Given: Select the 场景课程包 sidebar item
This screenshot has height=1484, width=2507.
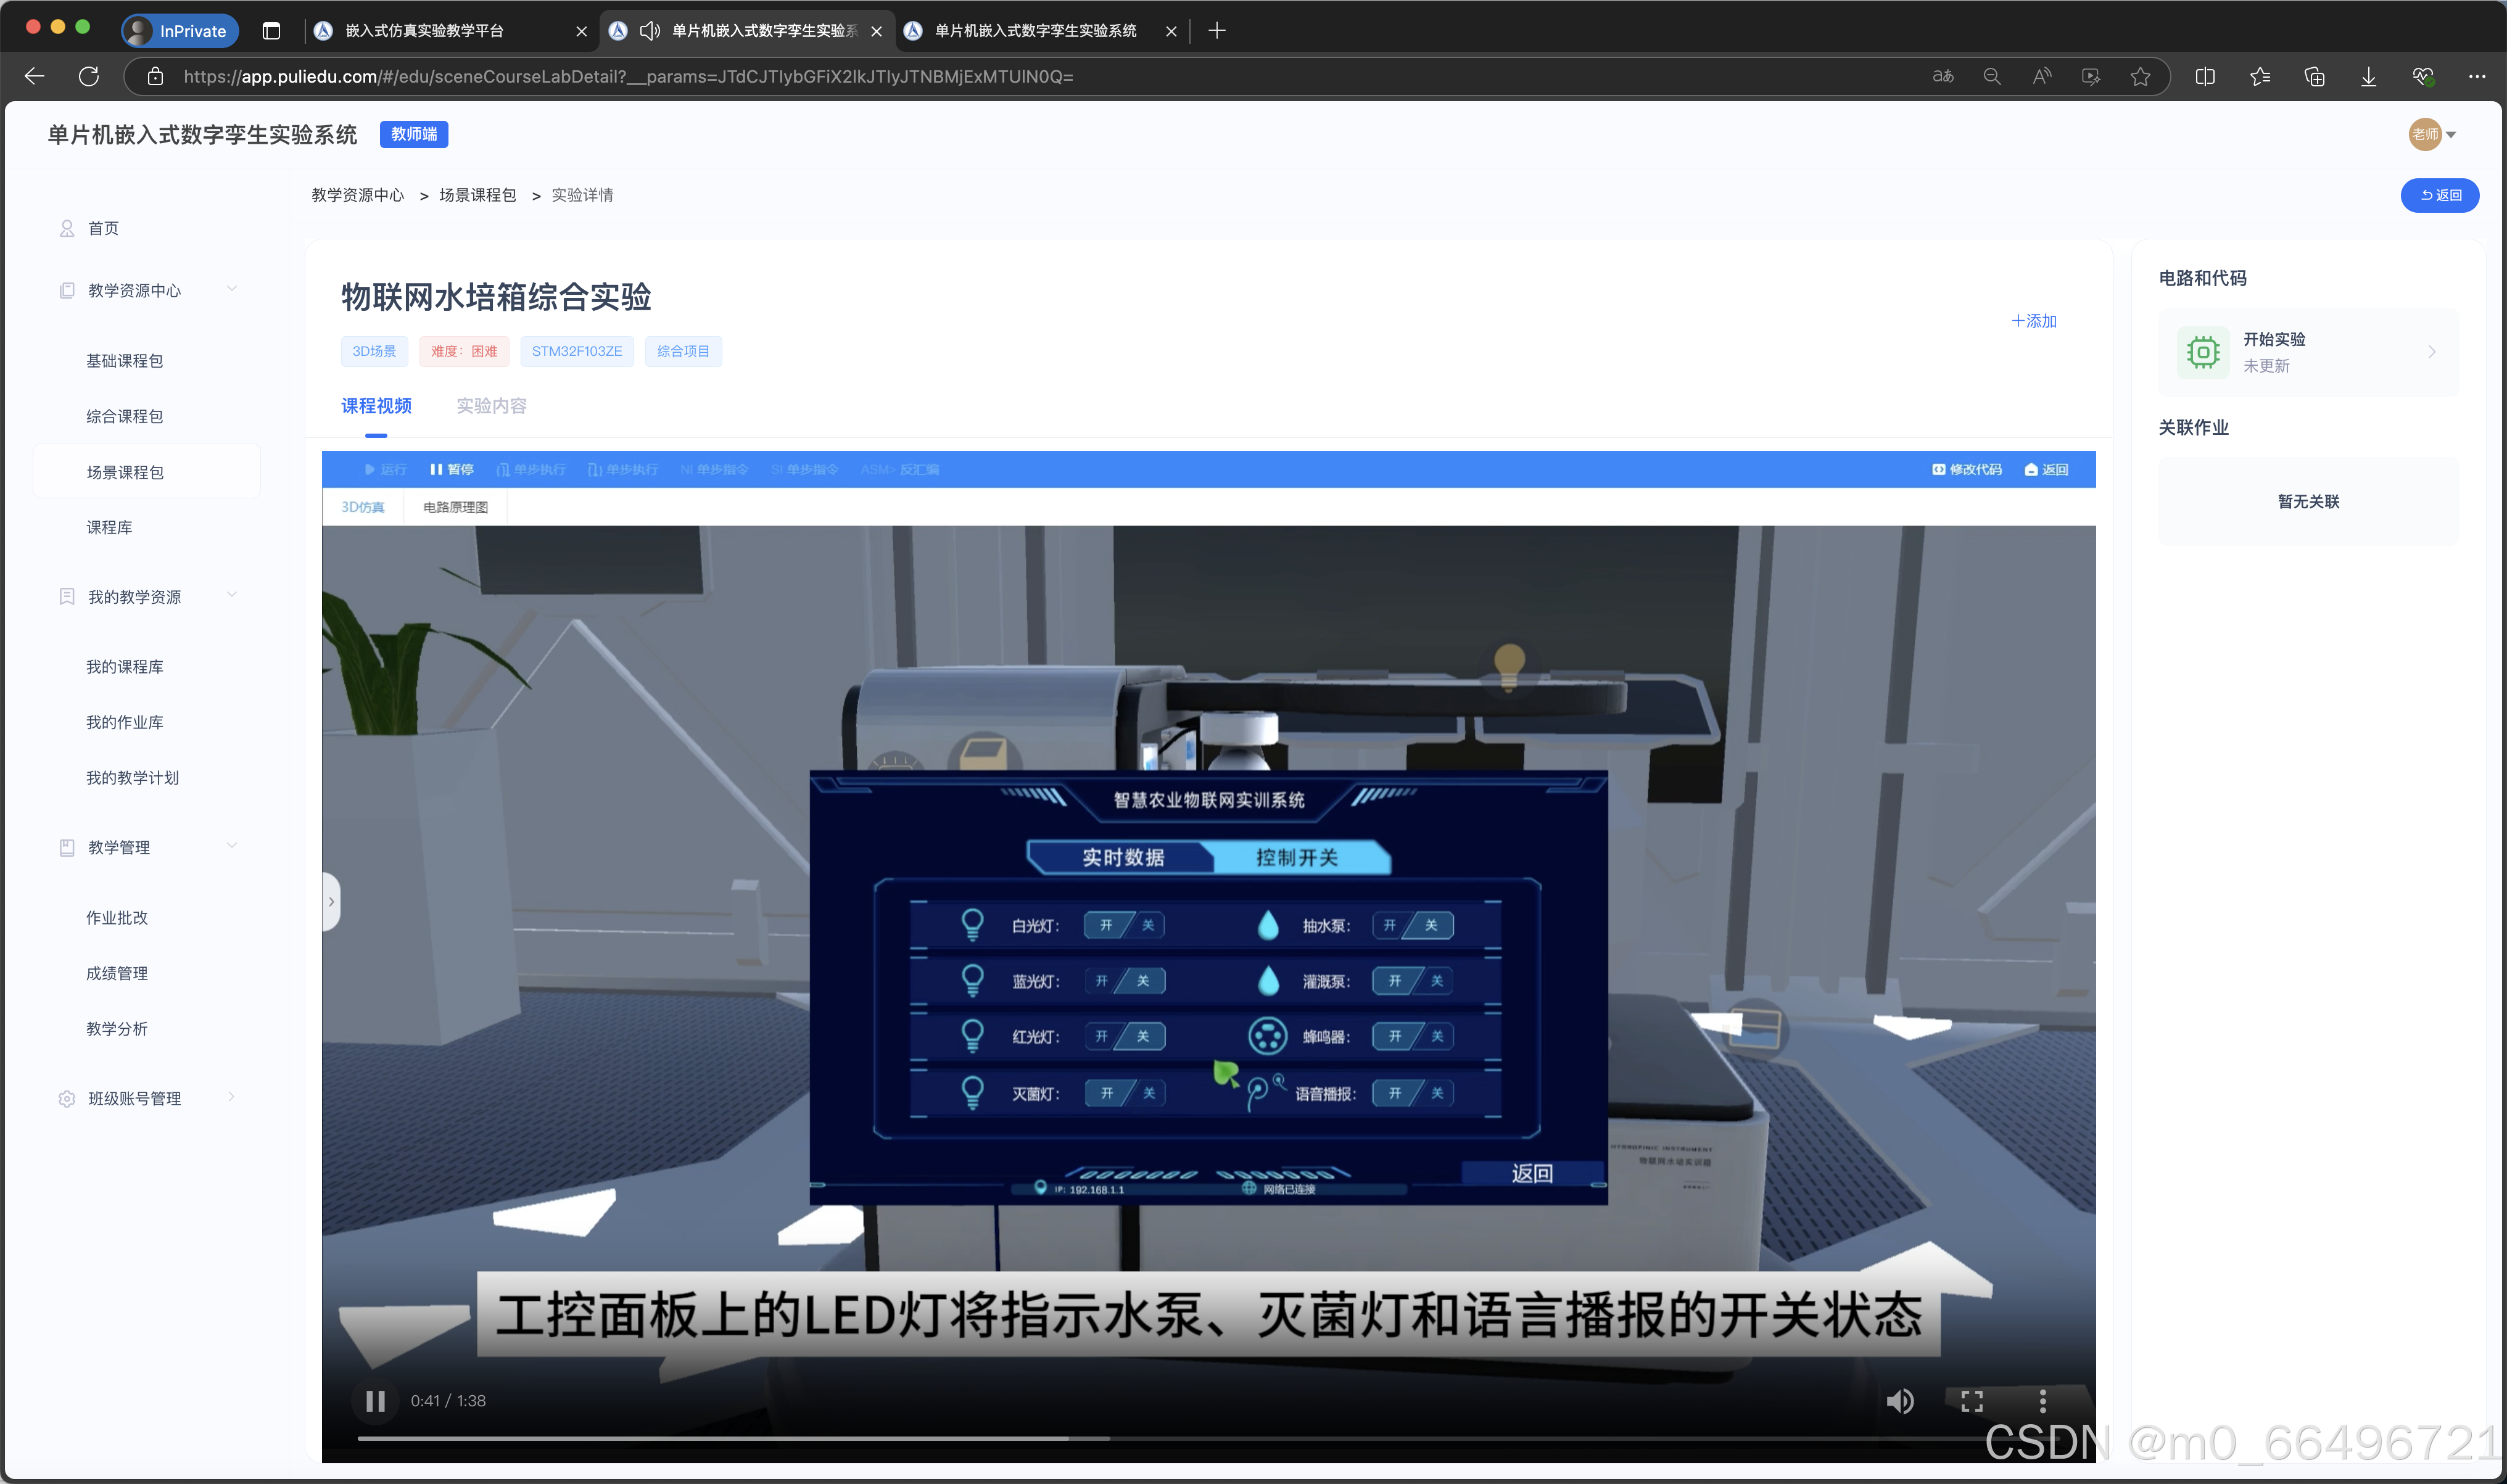Looking at the screenshot, I should (x=125, y=472).
